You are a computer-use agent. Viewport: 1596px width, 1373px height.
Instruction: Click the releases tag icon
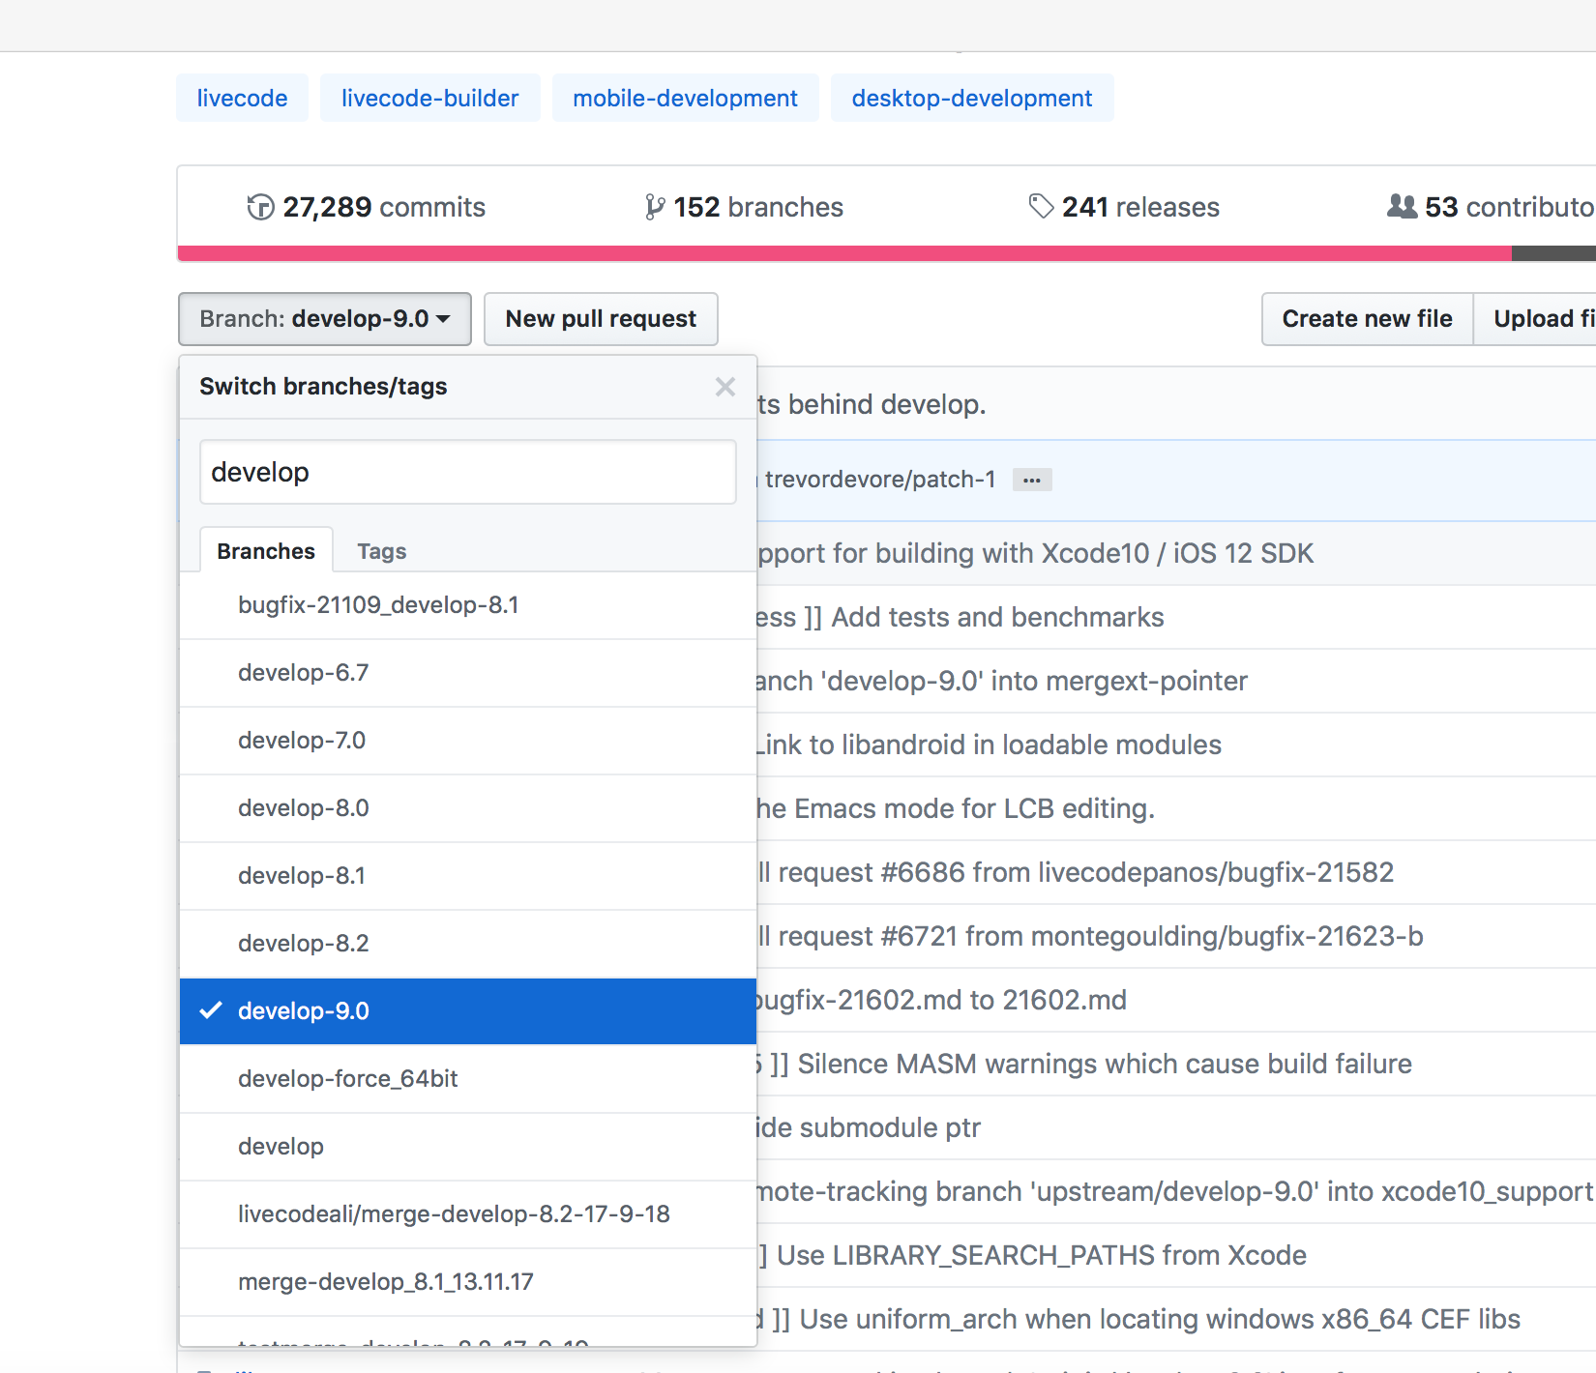click(x=1041, y=207)
